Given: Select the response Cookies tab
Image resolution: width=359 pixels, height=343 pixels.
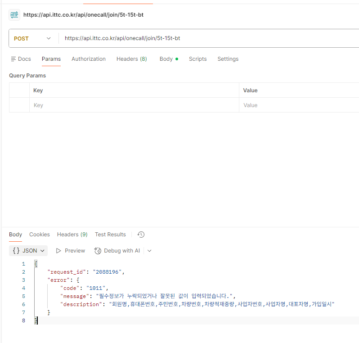Looking at the screenshot, I should (40, 235).
